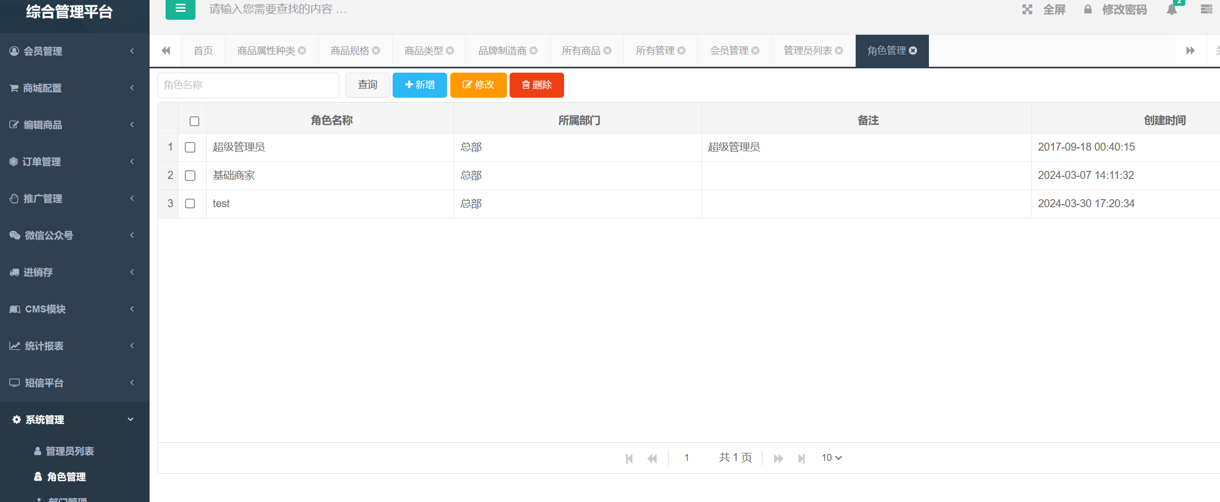Close the 商品属性种类 tab
The width and height of the screenshot is (1220, 502).
(302, 51)
